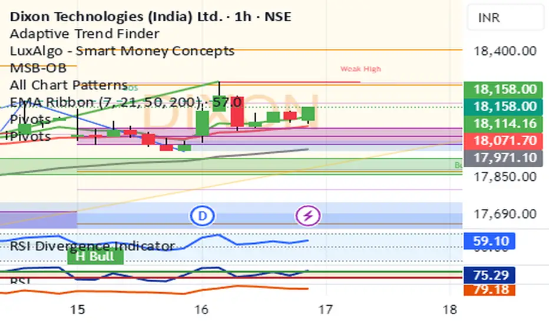549x324 pixels.
Task: Click the red 18,071.70 price label
Action: (503, 141)
